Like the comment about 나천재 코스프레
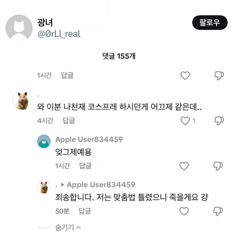The width and height of the screenshot is (238, 237). (185, 120)
